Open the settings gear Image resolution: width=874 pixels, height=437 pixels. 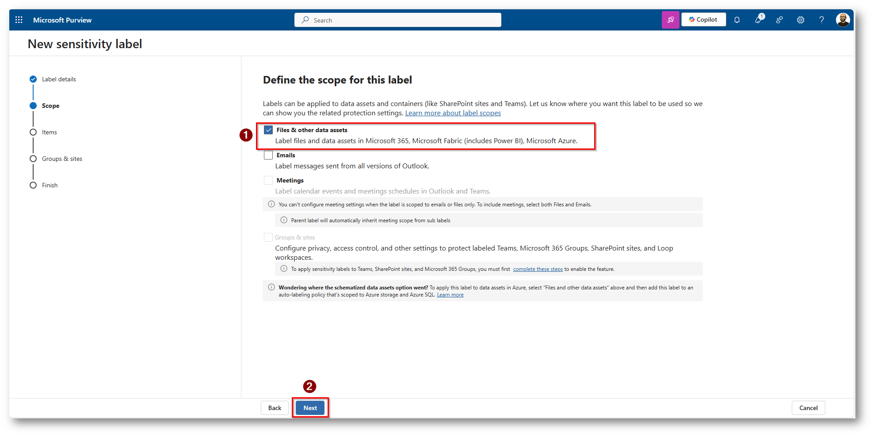801,20
